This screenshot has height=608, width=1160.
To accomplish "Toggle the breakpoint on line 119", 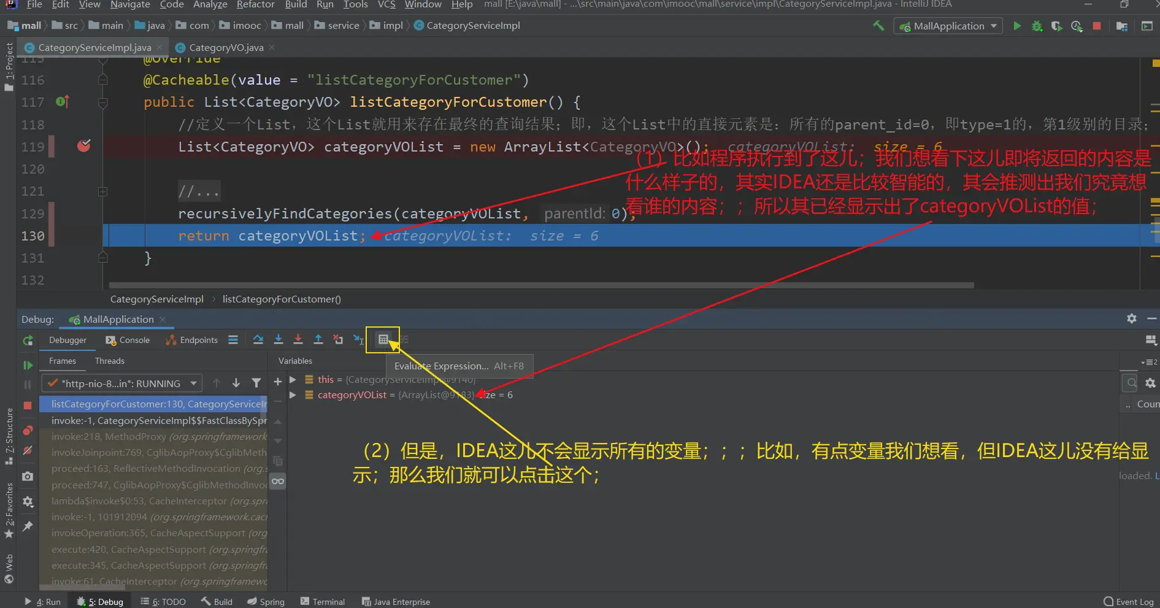I will [x=84, y=147].
